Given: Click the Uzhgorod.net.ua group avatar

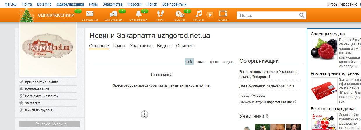Looking at the screenshot, I should pos(48,49).
